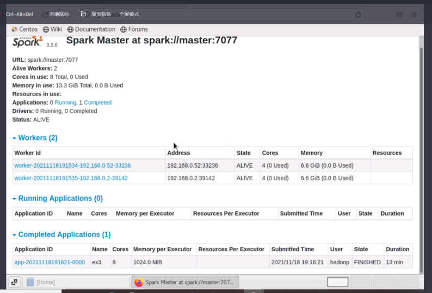Viewport: 432px width, 293px height.
Task: Click the hadoop user cell
Action: pos(340,262)
